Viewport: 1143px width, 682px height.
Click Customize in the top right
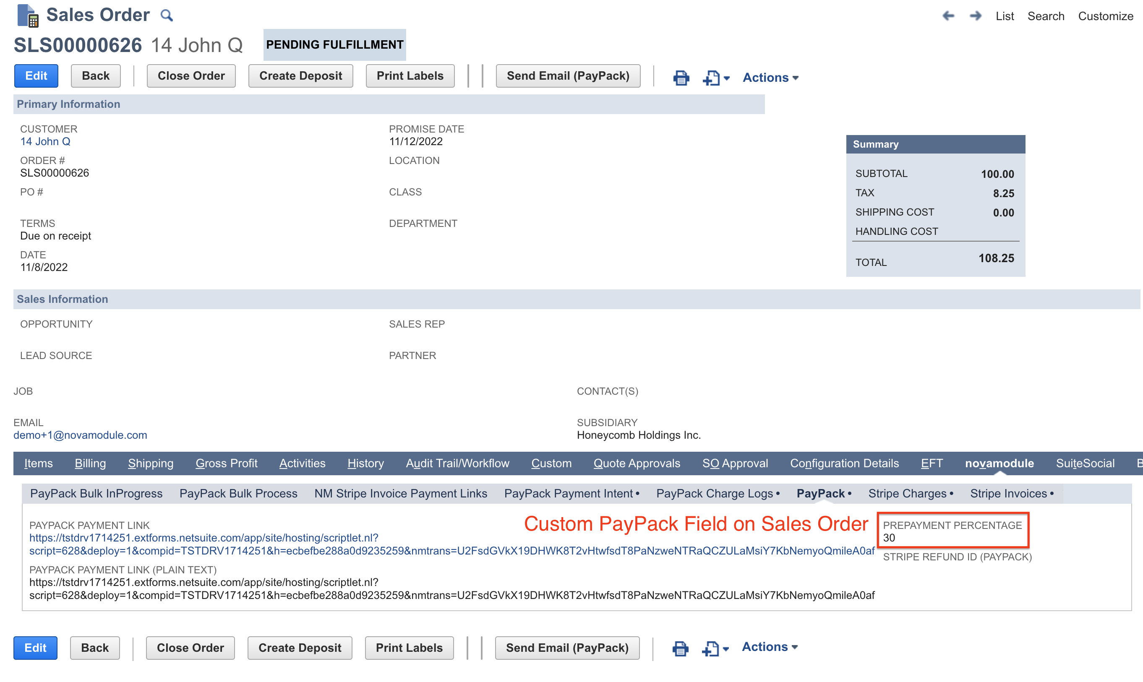pos(1105,16)
